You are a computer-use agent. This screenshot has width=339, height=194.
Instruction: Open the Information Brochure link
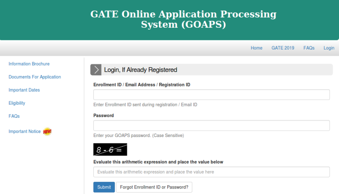pos(29,64)
